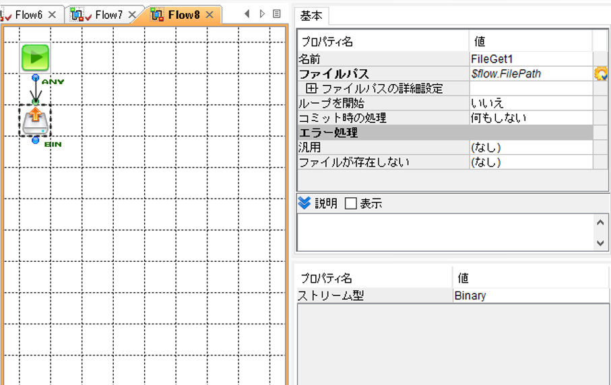Click the blue ANY output connector

(x=36, y=78)
